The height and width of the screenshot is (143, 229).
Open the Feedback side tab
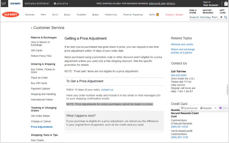coord(227,90)
